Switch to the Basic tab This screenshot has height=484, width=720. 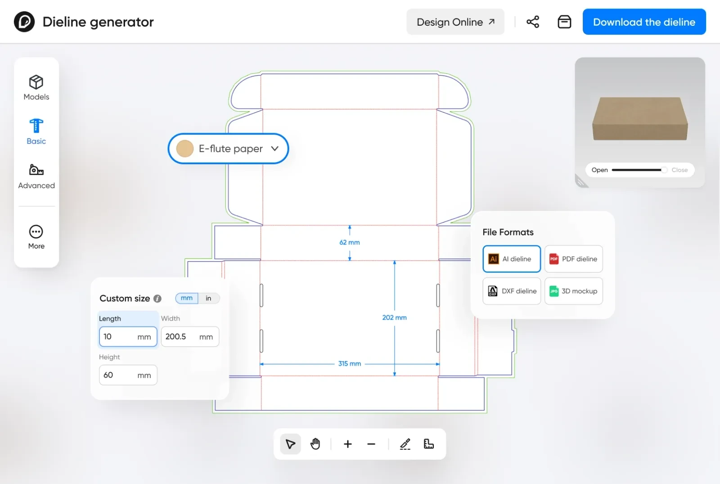tap(36, 131)
